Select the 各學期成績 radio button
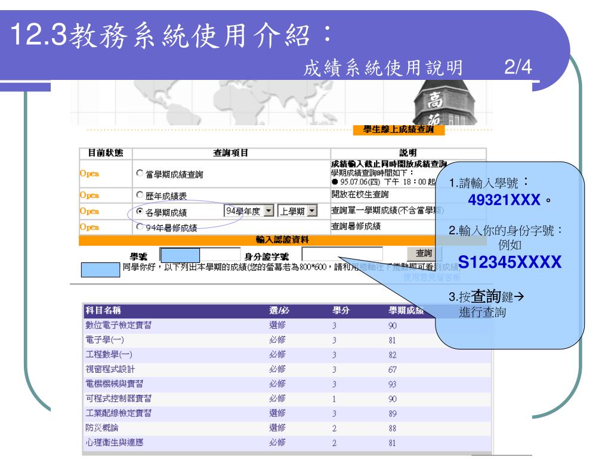611x458 pixels. click(140, 211)
